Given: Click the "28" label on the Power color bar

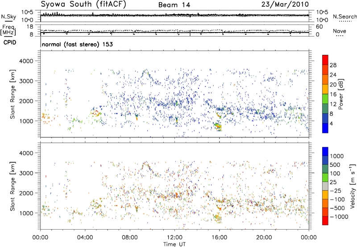Looking at the screenshot, I should pyautogui.click(x=333, y=65).
